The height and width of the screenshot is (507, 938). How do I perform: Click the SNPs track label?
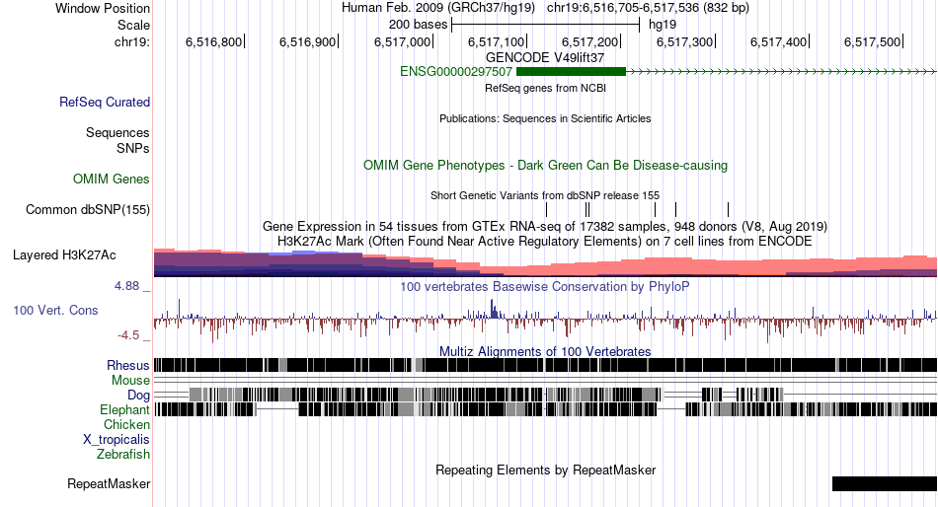pos(133,148)
